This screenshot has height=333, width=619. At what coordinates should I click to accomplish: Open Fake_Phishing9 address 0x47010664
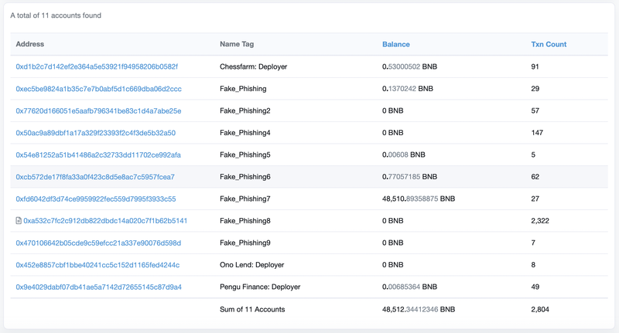click(x=98, y=243)
